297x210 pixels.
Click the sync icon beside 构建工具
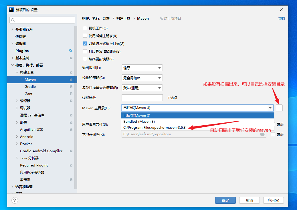72,72
